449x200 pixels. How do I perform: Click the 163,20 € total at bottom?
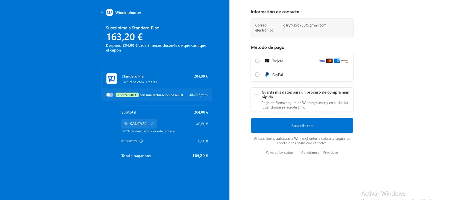click(x=200, y=156)
